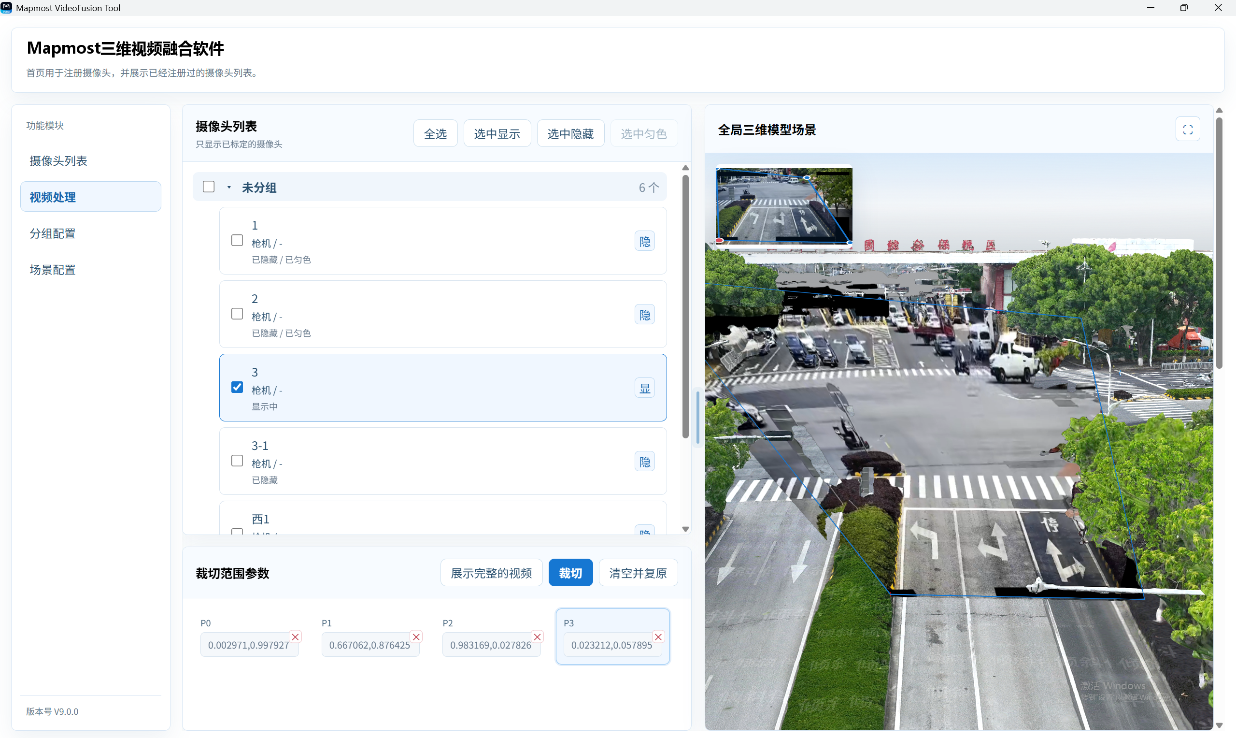The height and width of the screenshot is (738, 1236).
Task: Toggle visibility of camera 2
Action: (x=645, y=315)
